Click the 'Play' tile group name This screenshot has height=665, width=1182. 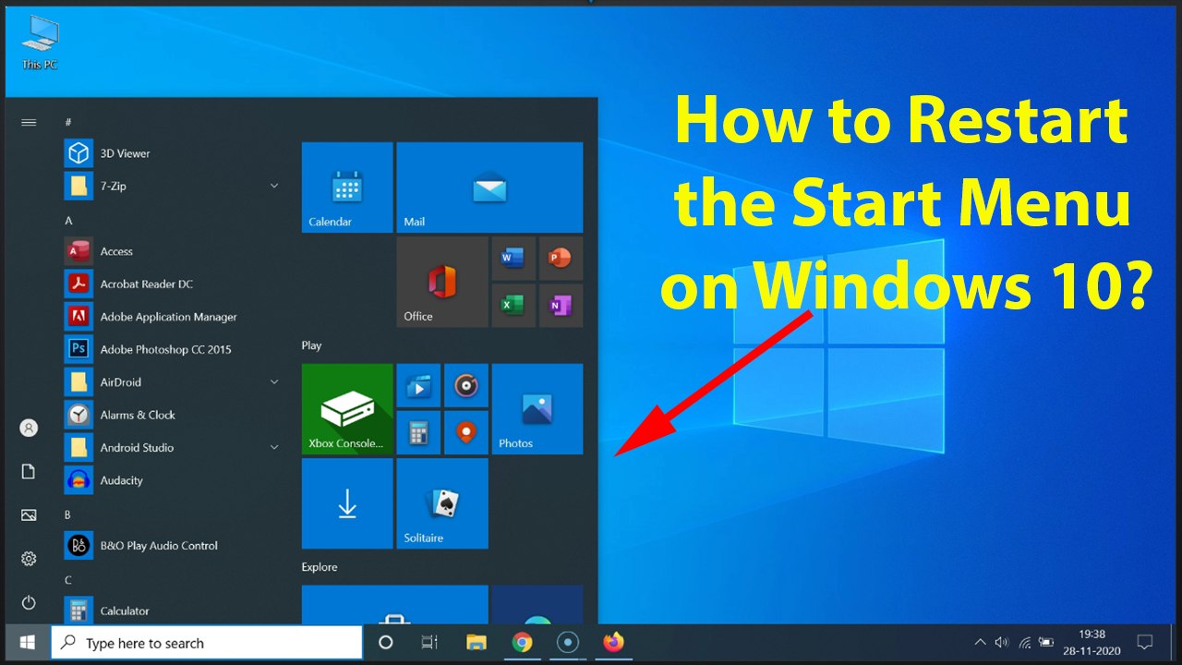click(311, 345)
